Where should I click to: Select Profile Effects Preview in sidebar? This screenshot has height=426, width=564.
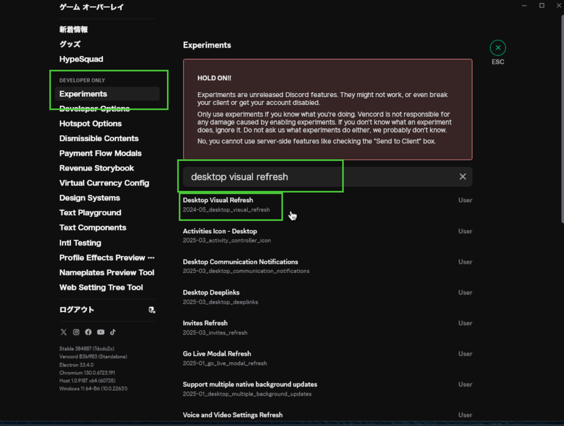click(x=107, y=258)
